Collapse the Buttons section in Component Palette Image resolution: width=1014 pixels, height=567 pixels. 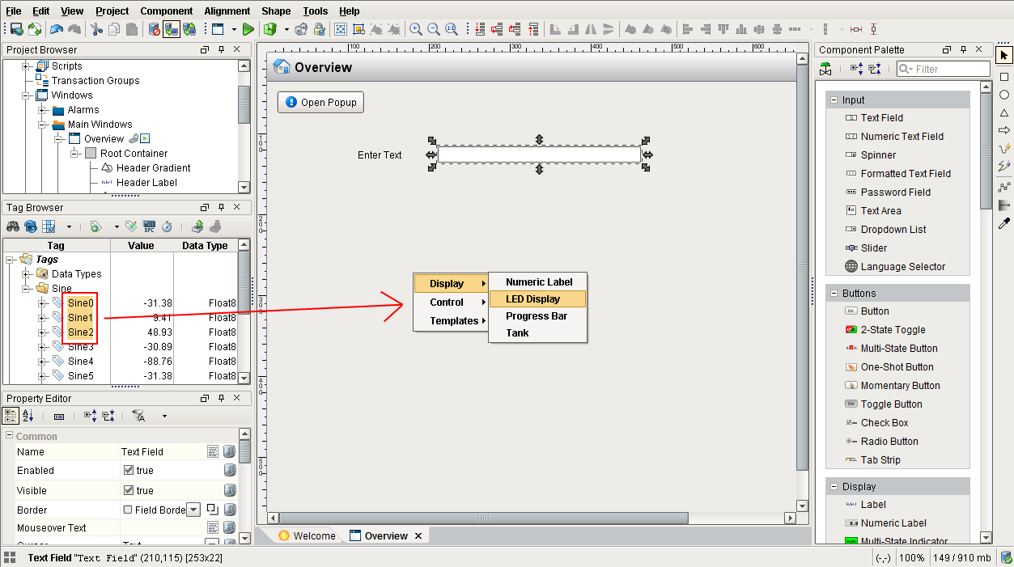point(834,292)
